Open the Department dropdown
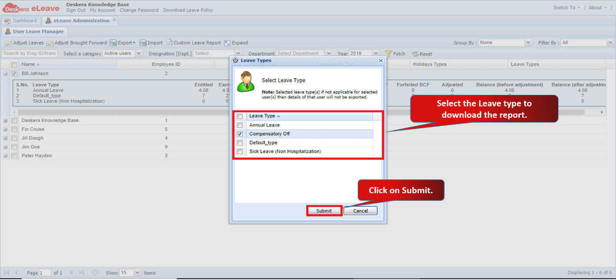This screenshot has width=616, height=280. (x=329, y=53)
